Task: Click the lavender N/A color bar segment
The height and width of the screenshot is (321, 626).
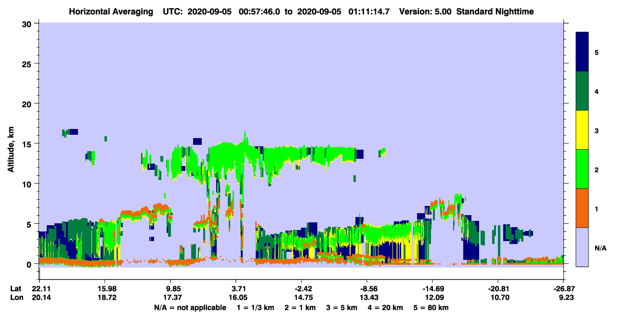Action: pyautogui.click(x=583, y=246)
